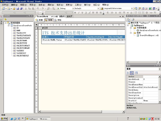This screenshot has height=121, width=161.
Task: Toggle auto-hide pin on Properties panel
Action: coord(157,66)
